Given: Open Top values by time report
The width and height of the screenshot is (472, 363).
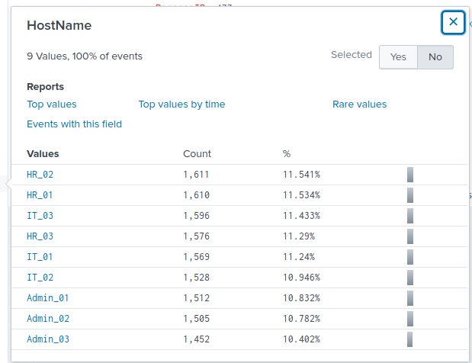Looking at the screenshot, I should tap(181, 104).
